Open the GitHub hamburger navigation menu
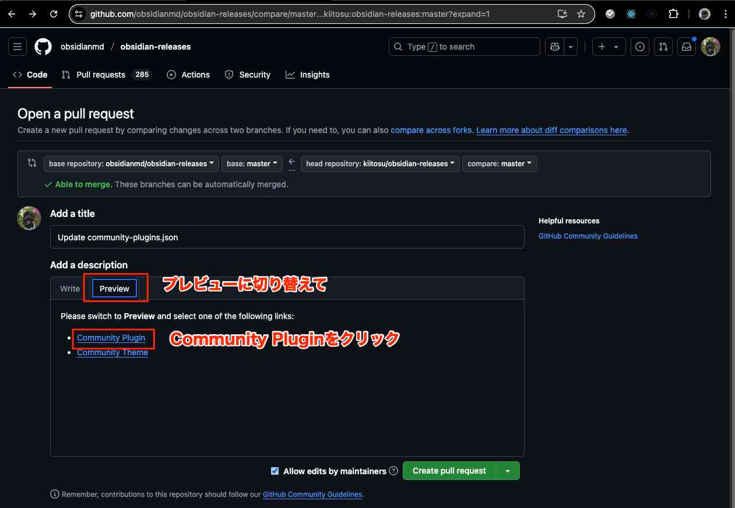Viewport: 735px width, 508px height. tap(17, 47)
